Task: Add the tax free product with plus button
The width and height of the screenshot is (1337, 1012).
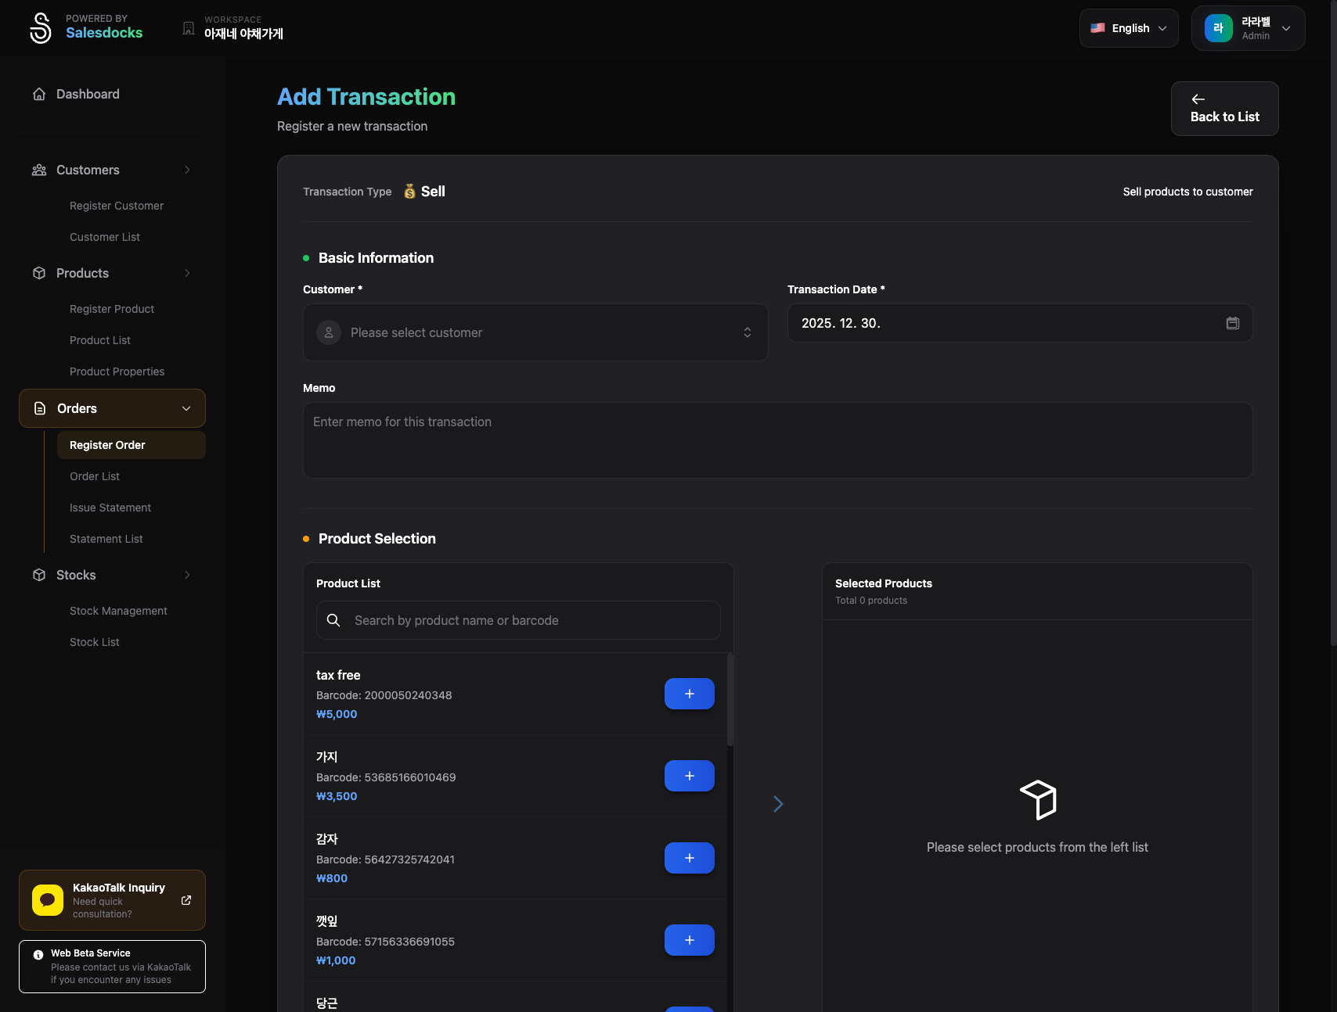Action: [689, 693]
